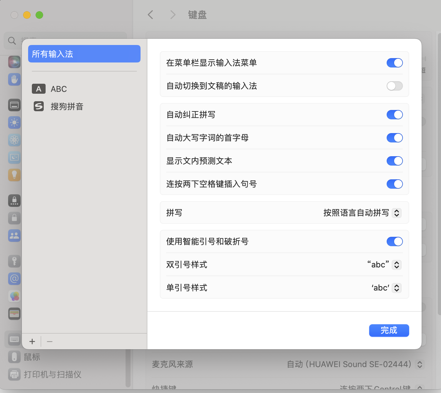Select 所有输入法 in the sidebar list
This screenshot has width=441, height=393.
84,54
